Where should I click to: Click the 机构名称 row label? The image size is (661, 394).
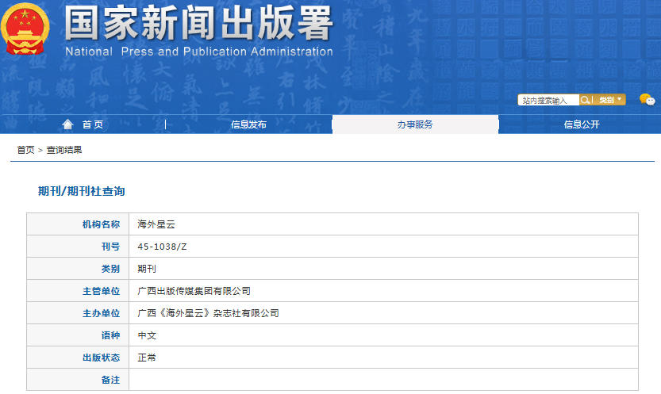click(x=102, y=224)
